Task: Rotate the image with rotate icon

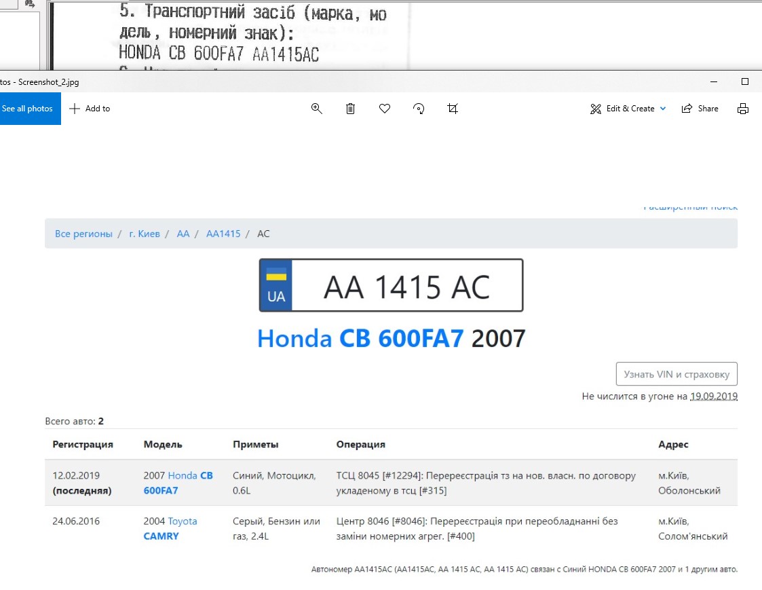Action: pyautogui.click(x=419, y=109)
